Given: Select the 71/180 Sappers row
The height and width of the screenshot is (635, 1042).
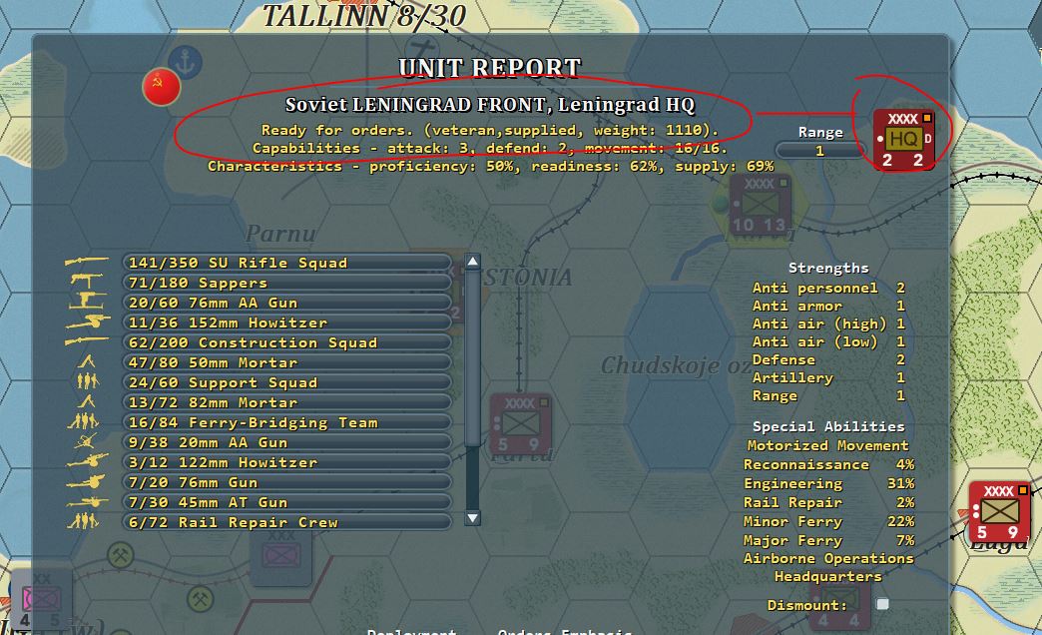Looking at the screenshot, I should [x=287, y=283].
